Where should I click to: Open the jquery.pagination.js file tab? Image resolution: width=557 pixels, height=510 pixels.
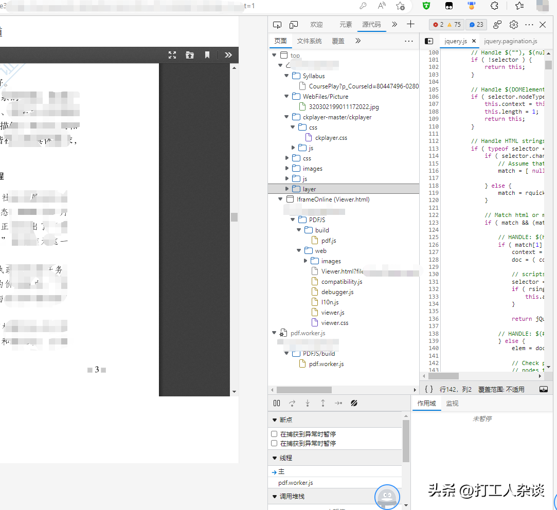511,41
